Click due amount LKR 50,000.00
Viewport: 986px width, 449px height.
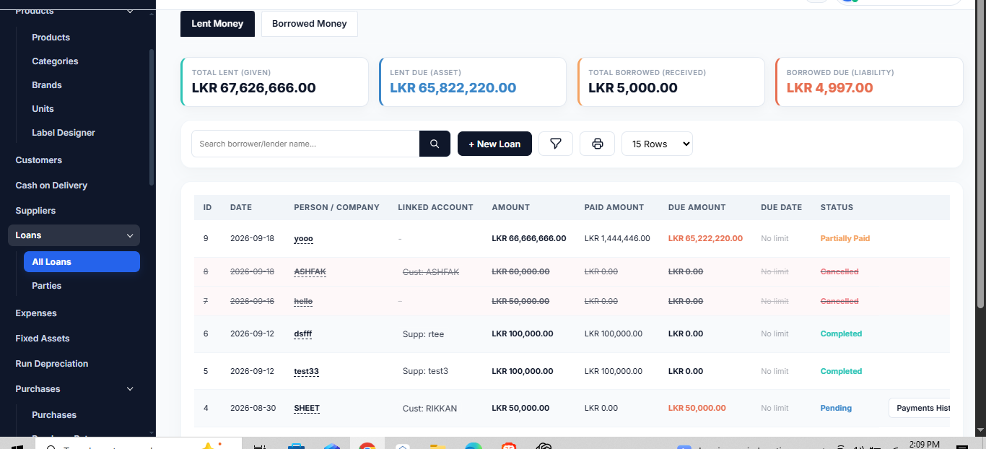click(697, 409)
